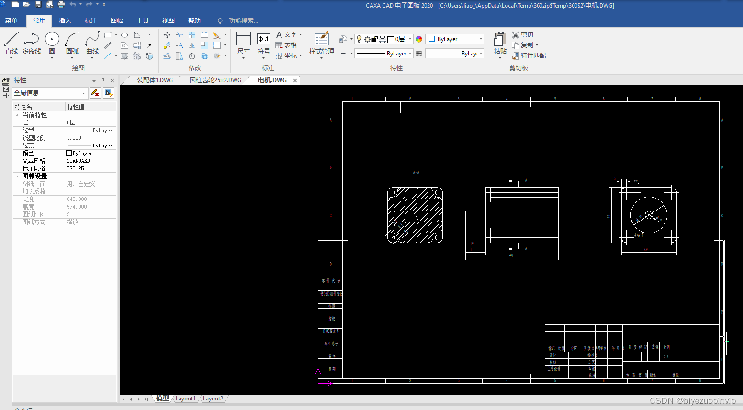Switch to the 图幅 ribbon tab
The width and height of the screenshot is (743, 410).
[x=117, y=21]
